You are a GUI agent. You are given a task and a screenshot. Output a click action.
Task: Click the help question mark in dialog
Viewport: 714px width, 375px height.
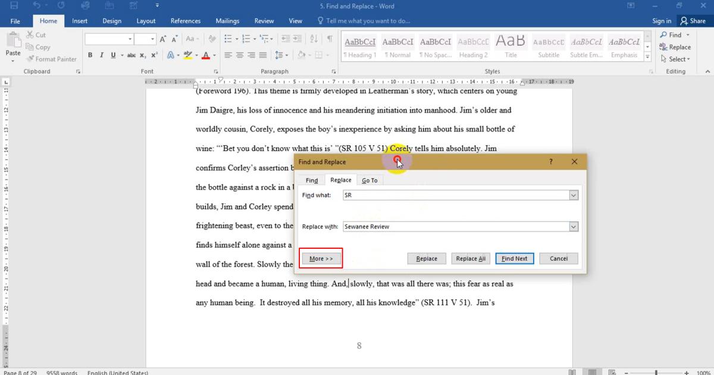[551, 162]
